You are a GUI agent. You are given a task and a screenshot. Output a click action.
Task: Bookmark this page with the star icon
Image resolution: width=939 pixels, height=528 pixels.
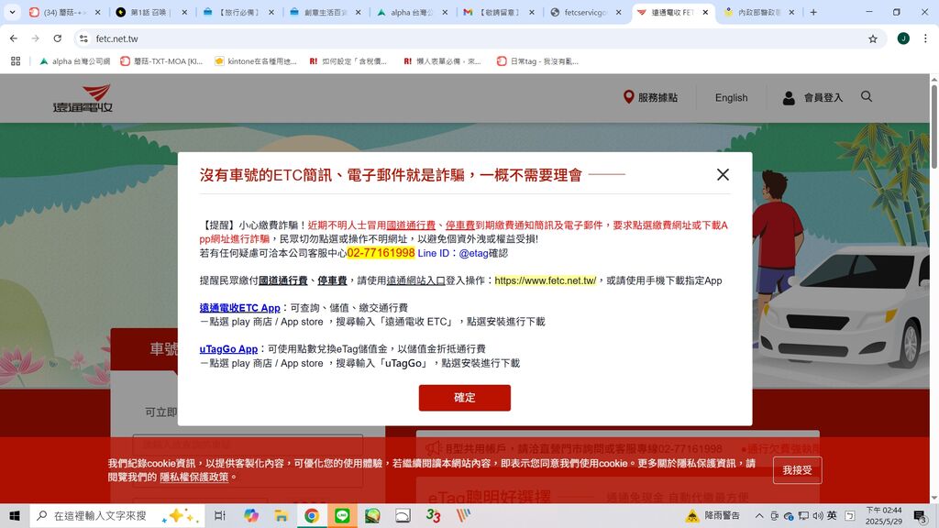pyautogui.click(x=873, y=38)
